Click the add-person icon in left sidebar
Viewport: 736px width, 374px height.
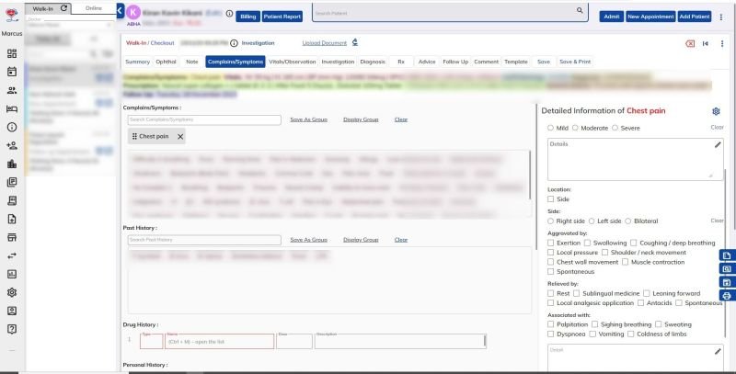coord(12,145)
